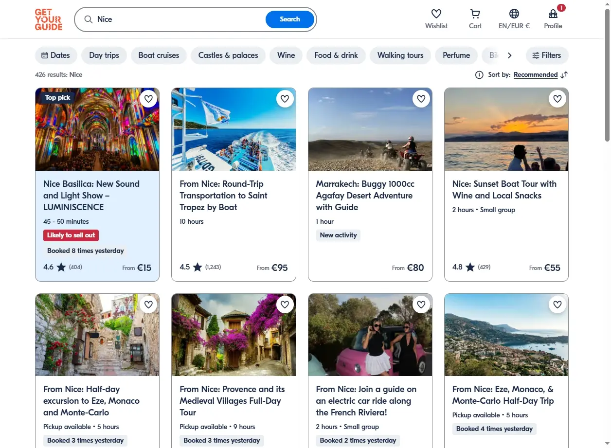Click the From €15 price

pos(137,268)
